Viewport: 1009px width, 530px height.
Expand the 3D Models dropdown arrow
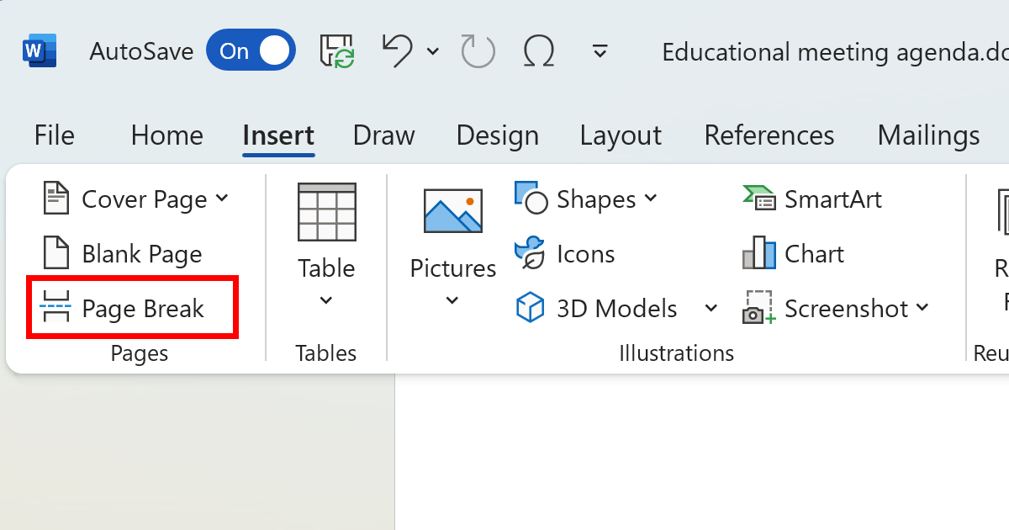(711, 309)
